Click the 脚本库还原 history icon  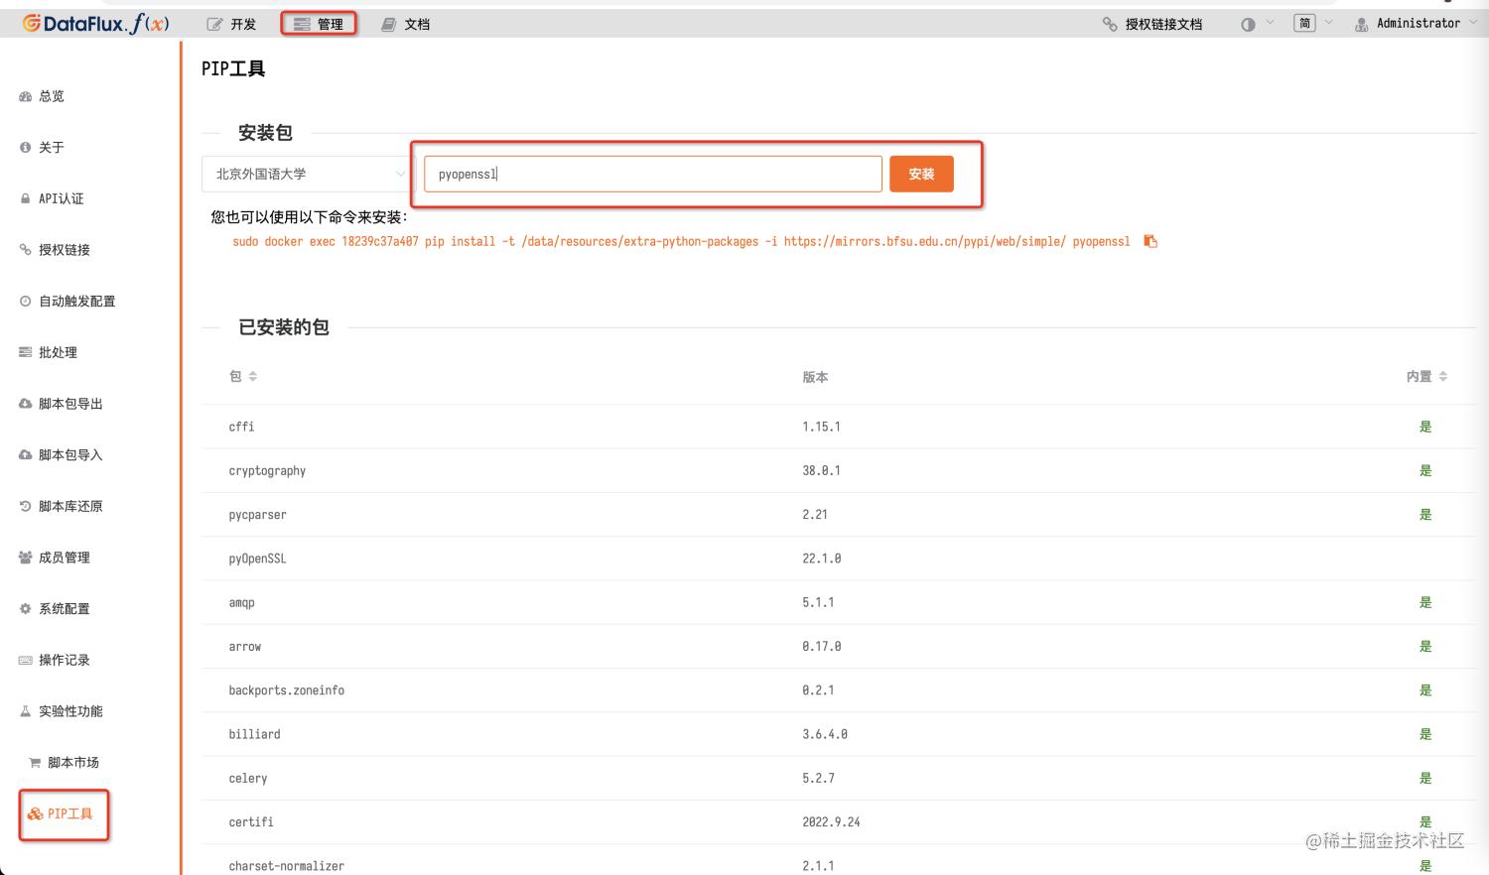point(26,506)
